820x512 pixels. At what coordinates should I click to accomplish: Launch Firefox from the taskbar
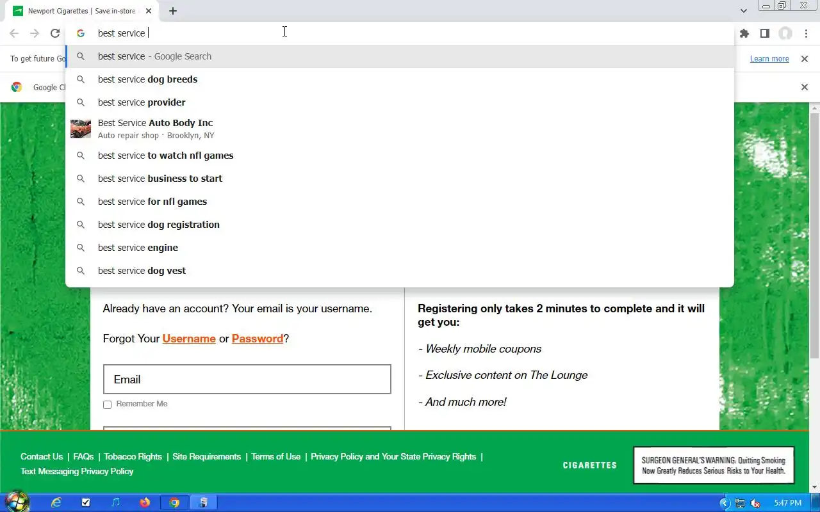(x=145, y=503)
